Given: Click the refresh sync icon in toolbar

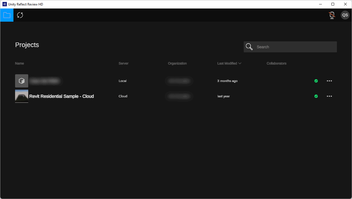Looking at the screenshot, I should tap(20, 15).
